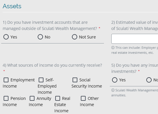Screen dimensions: 158x114
Task: Click the Assets section heading
Action: tap(12, 6)
